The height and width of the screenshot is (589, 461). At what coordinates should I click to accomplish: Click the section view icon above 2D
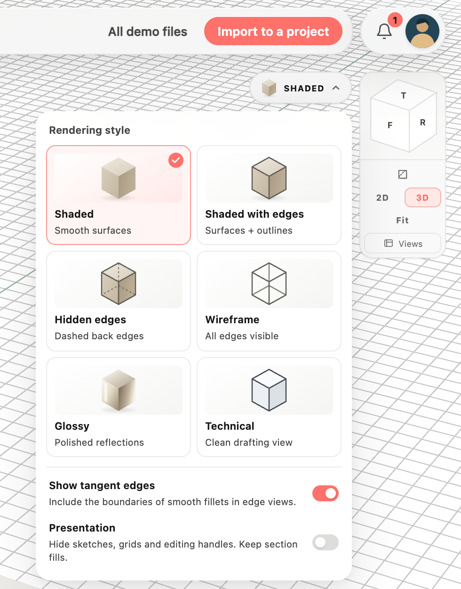pyautogui.click(x=403, y=174)
